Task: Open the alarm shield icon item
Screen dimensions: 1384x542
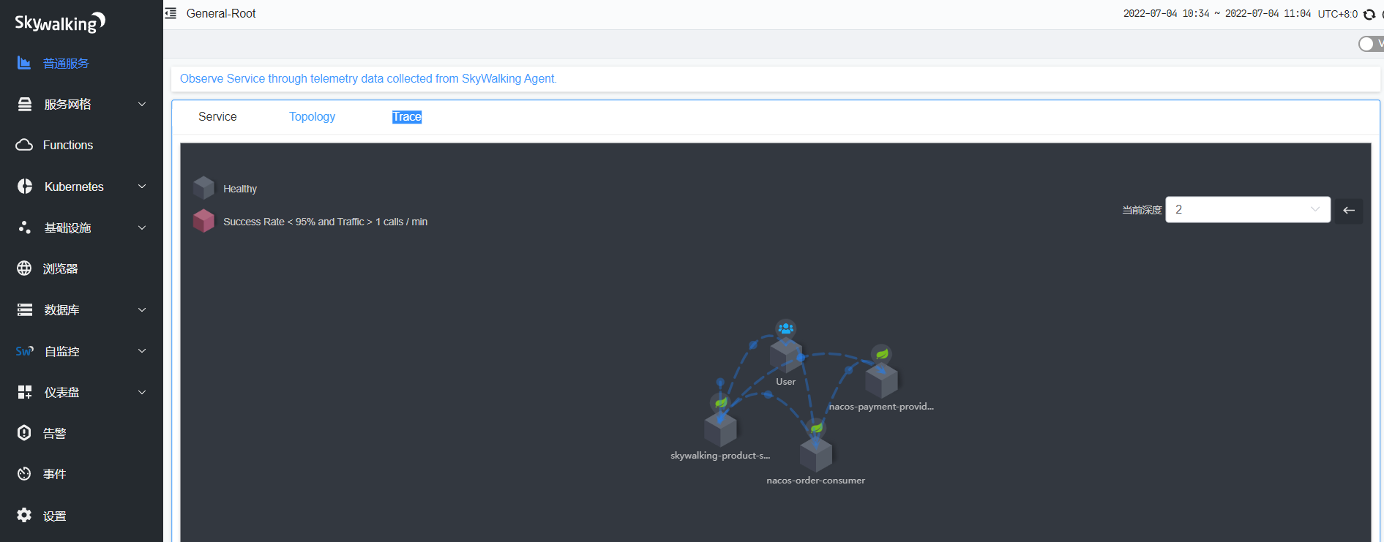Action: coord(25,433)
